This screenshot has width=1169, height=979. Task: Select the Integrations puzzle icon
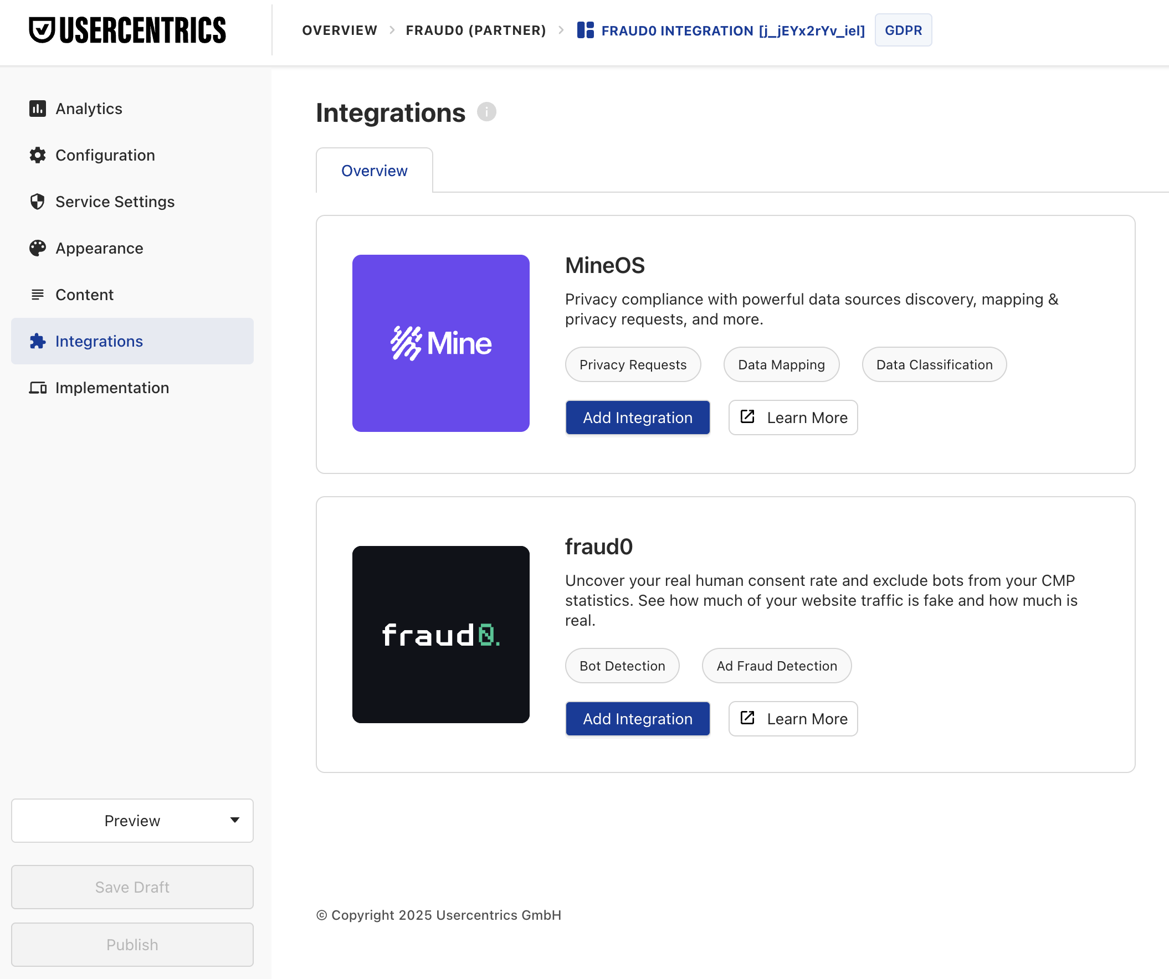pos(37,341)
